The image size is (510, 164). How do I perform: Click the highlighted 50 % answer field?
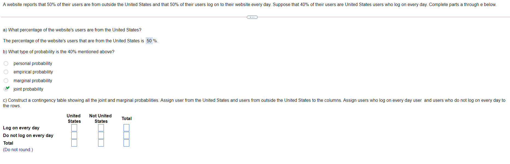click(x=150, y=41)
